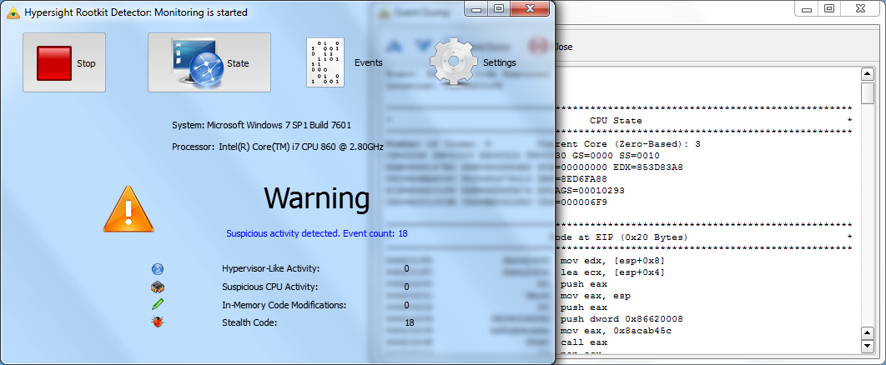Click the Suspicious CPU Activity chip icon
Viewport: 886px width, 365px height.
pyautogui.click(x=158, y=287)
